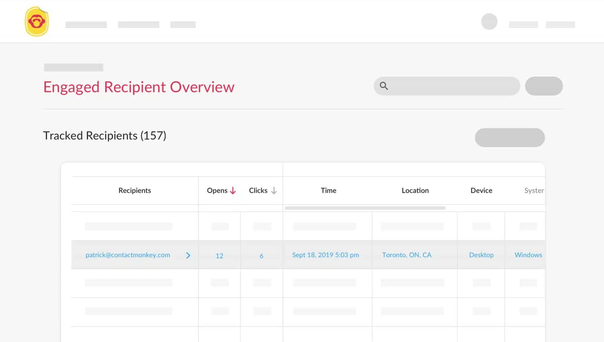Click the magnifying glass search icon

point(384,86)
